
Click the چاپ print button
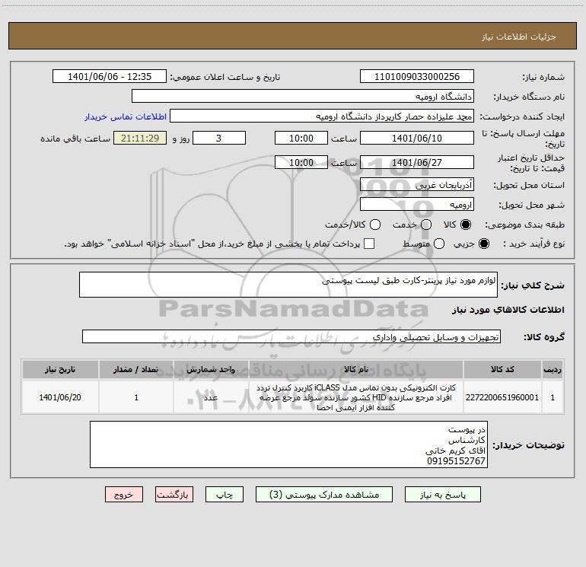coord(225,495)
